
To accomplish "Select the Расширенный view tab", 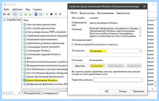I will coord(32,93).
